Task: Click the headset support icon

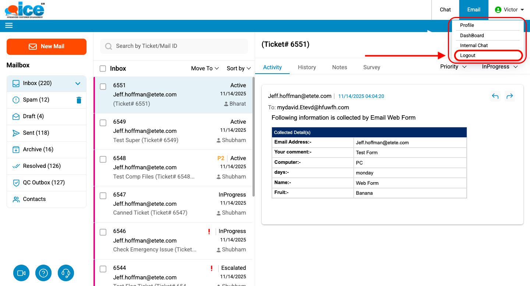Action: (x=66, y=273)
